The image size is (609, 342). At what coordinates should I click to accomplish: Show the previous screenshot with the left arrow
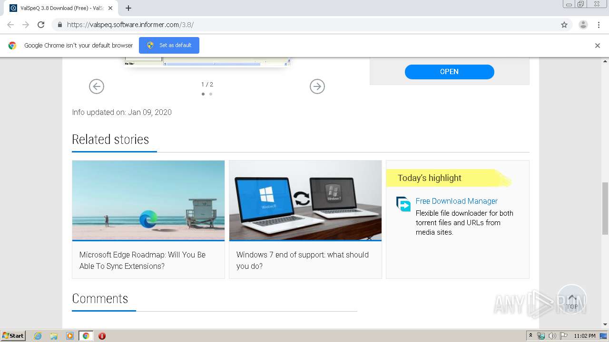click(97, 86)
